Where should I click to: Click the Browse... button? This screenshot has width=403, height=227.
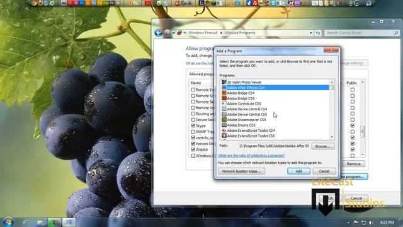pyautogui.click(x=323, y=146)
